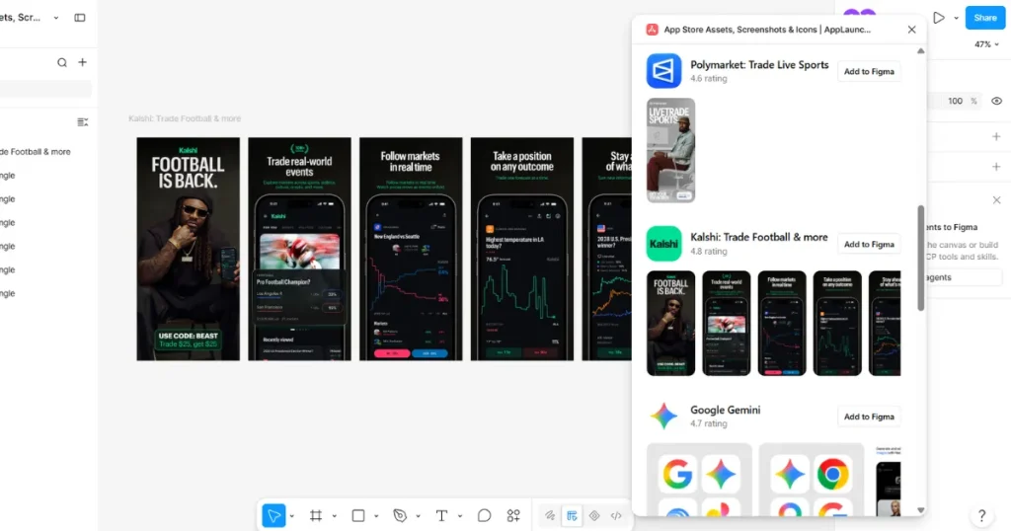Dismiss the agents to Figma notice
This screenshot has height=531, width=1011.
tap(997, 200)
